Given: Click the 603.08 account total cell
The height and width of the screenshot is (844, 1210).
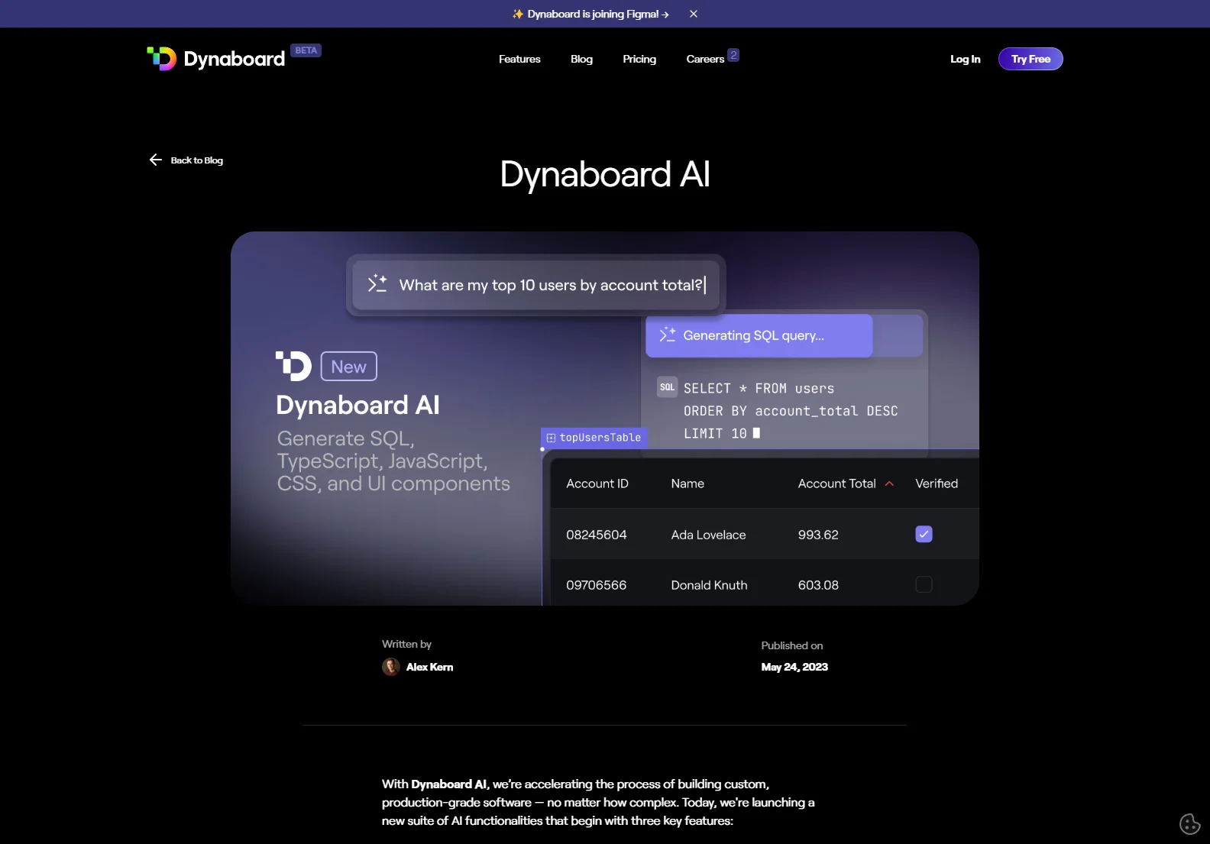Looking at the screenshot, I should click(x=818, y=585).
